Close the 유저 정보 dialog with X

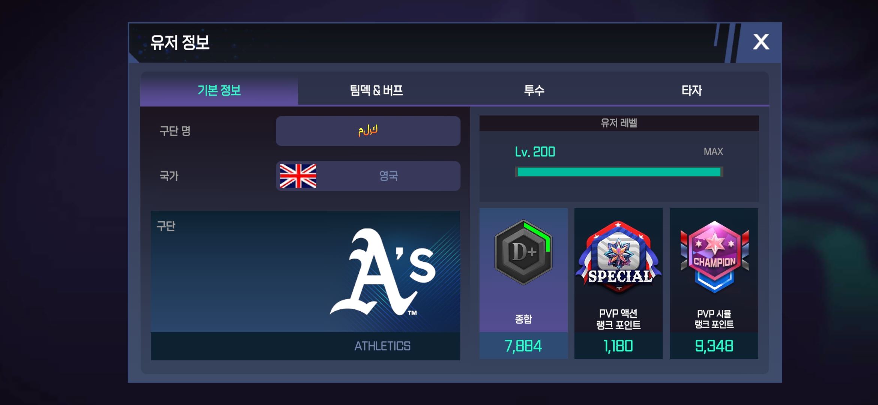[x=761, y=42]
